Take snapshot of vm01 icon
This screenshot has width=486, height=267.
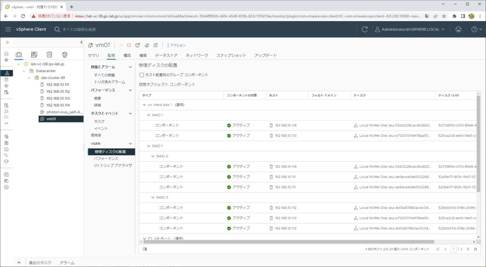coord(156,45)
